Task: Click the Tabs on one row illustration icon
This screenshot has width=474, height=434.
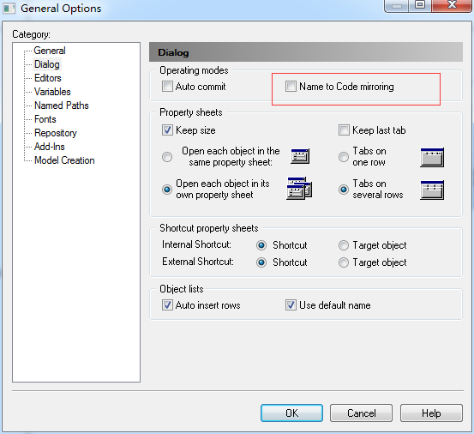Action: click(x=432, y=157)
